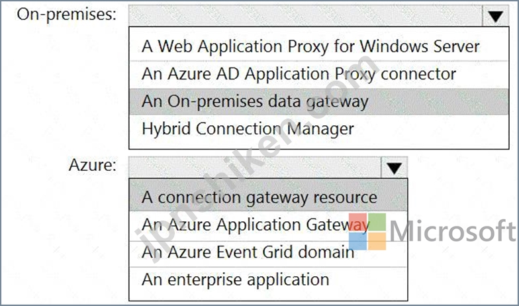The width and height of the screenshot is (519, 306).
Task: Select An Azure Application Gateway option
Action: click(x=268, y=225)
